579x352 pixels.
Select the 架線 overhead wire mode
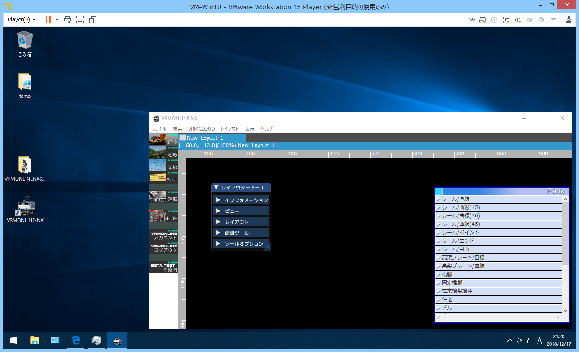click(164, 165)
